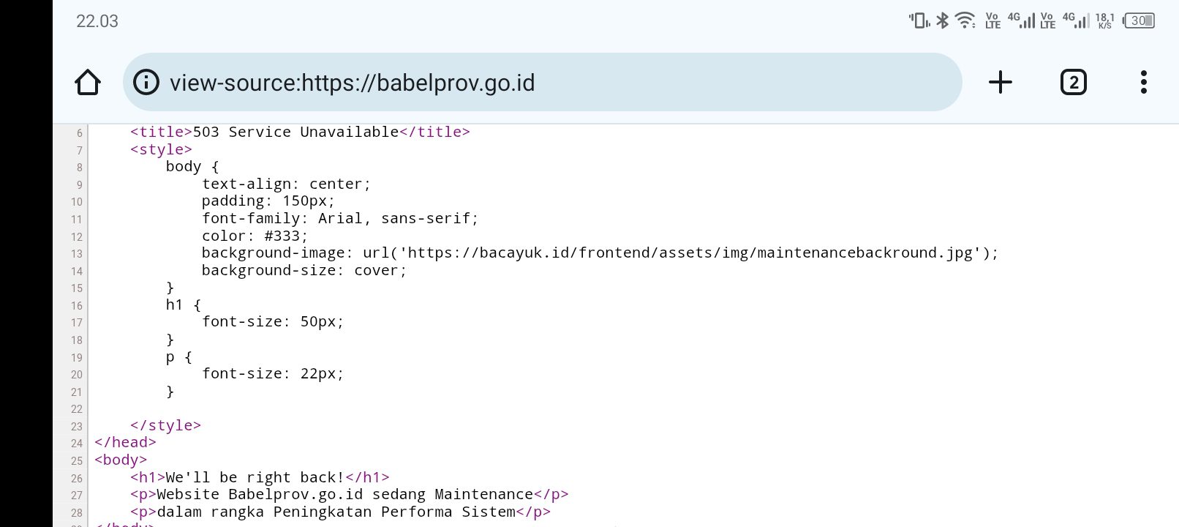Tap the 22.03 clock in status bar
This screenshot has width=1179, height=527.
97,21
